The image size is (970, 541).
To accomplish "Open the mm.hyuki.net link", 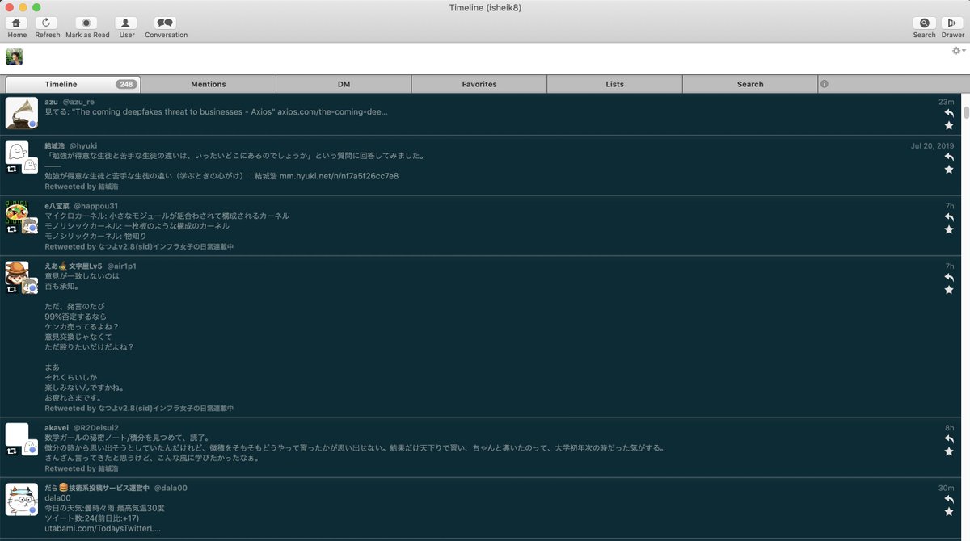I will [339, 175].
